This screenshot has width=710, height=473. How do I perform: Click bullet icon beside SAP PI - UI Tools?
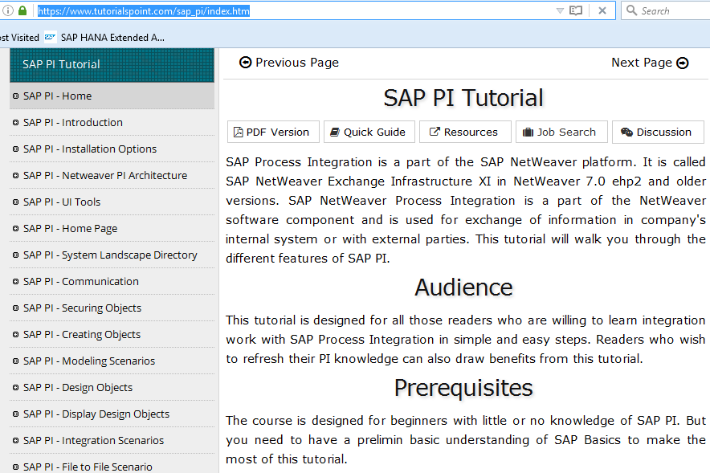(x=16, y=202)
